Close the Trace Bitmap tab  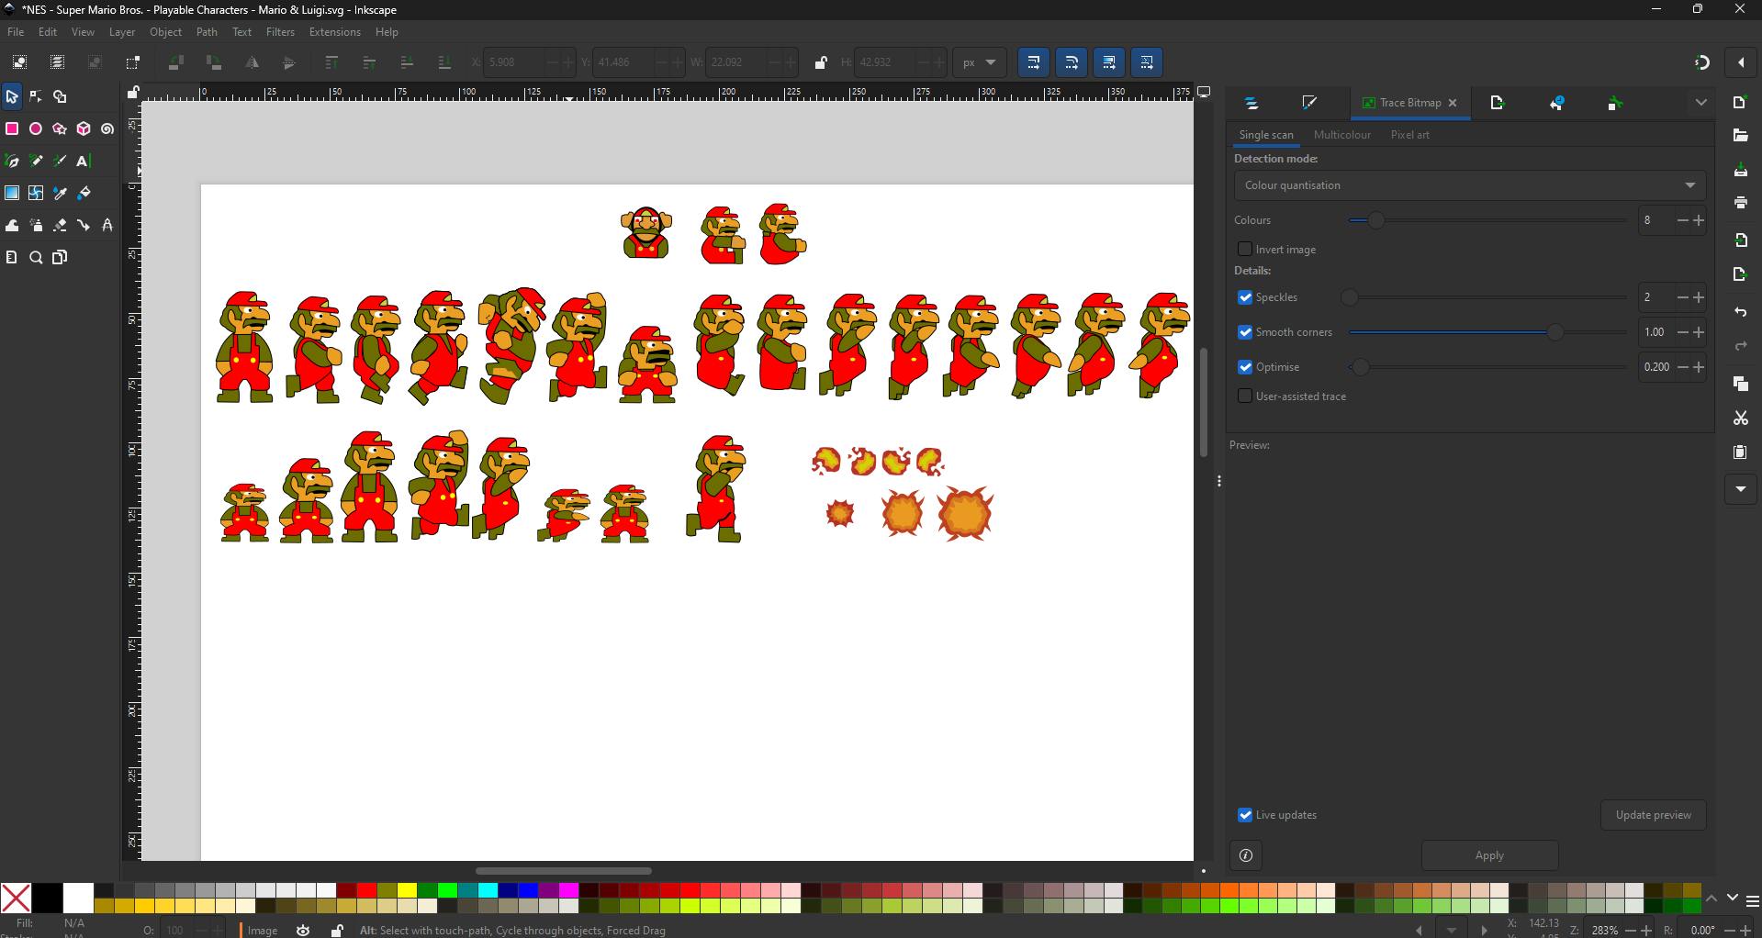[1453, 103]
